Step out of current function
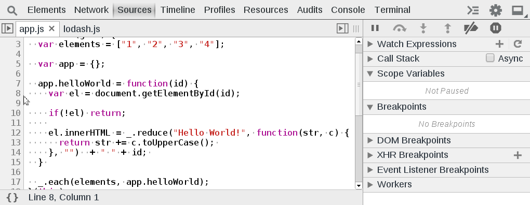The image size is (530, 205). point(447,28)
